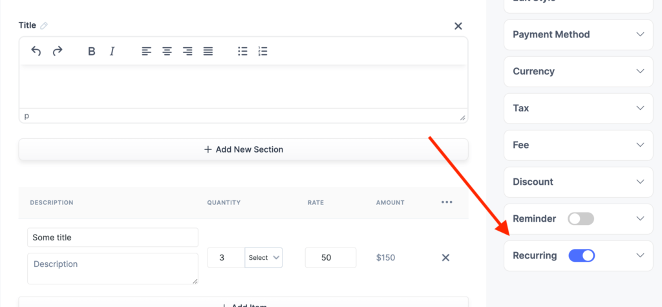This screenshot has width=662, height=307.
Task: Toggle italic formatting
Action: [112, 52]
